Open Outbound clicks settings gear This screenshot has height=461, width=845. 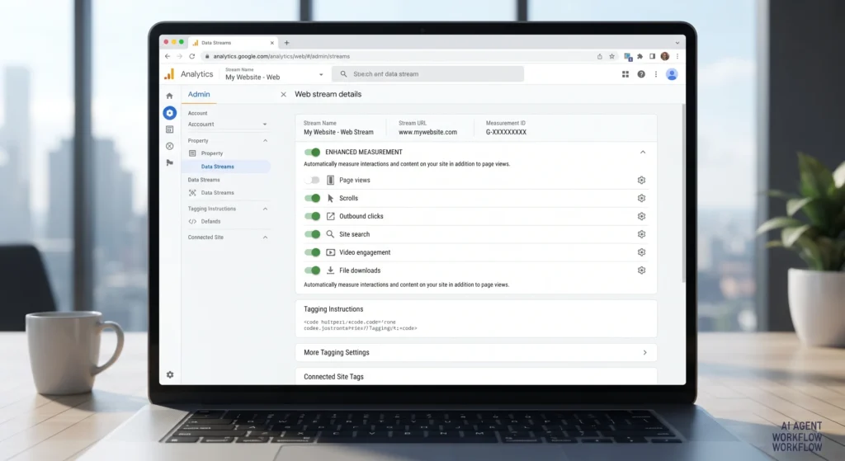(641, 216)
